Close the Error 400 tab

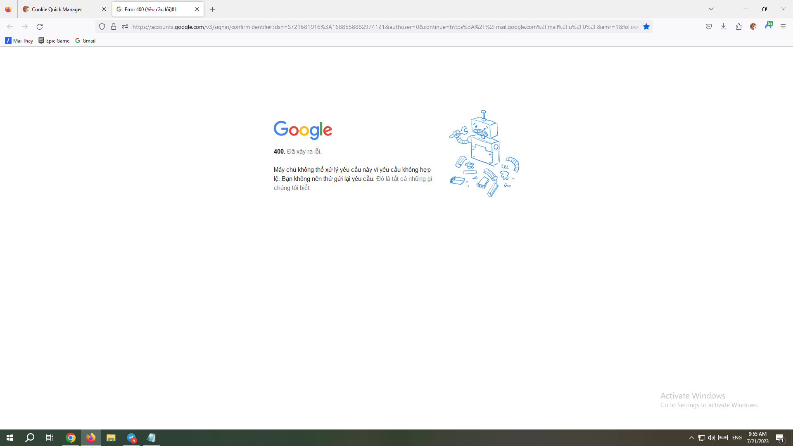[x=197, y=9]
